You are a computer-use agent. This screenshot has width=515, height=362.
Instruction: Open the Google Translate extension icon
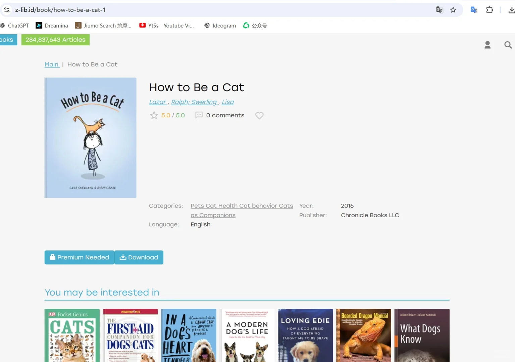[474, 10]
